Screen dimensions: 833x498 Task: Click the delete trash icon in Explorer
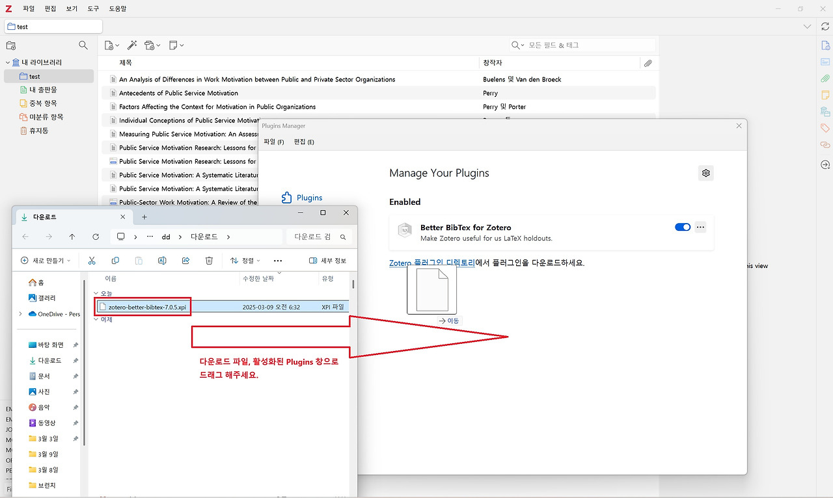pos(209,261)
